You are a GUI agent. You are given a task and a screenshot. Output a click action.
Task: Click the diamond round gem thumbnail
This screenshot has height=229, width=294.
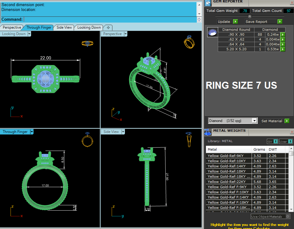[212, 32]
